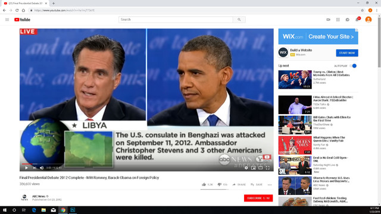Open Trump vs. Clinton debates video thumbnail
The height and width of the screenshot is (214, 381).
pyautogui.click(x=295, y=80)
